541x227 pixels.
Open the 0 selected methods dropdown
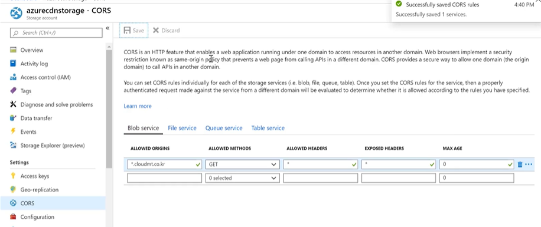click(x=242, y=178)
